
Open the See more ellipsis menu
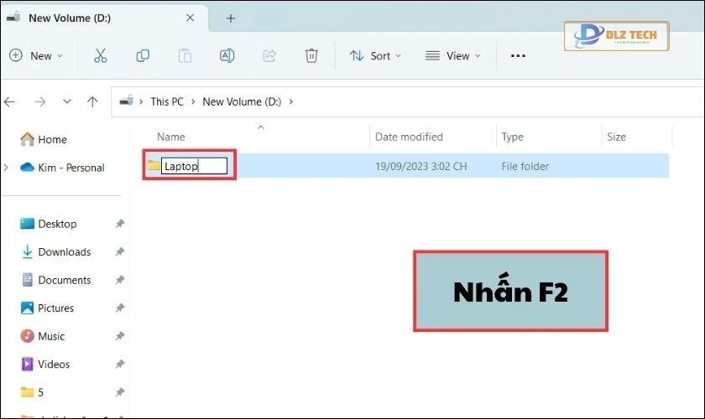[x=518, y=55]
